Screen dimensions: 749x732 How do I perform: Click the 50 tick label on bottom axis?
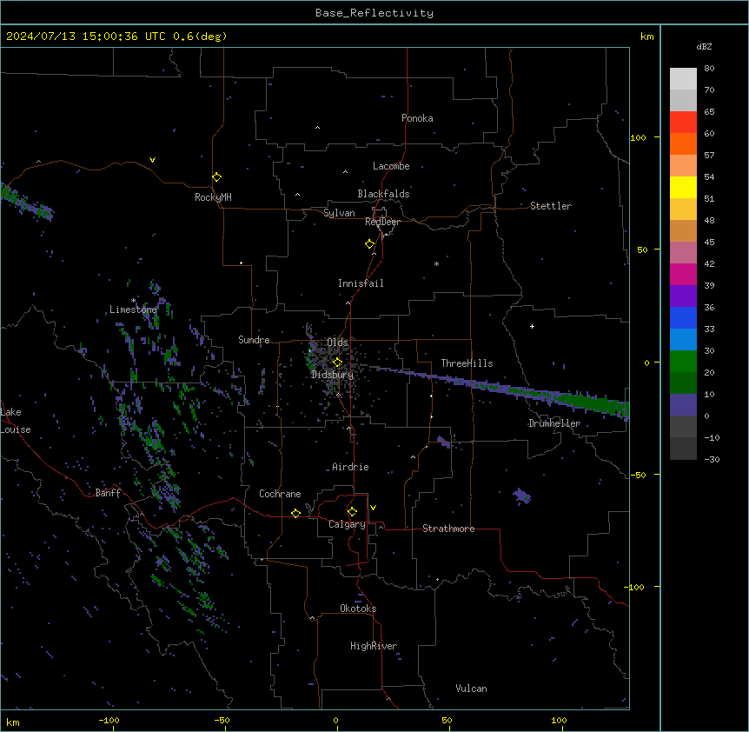point(447,720)
